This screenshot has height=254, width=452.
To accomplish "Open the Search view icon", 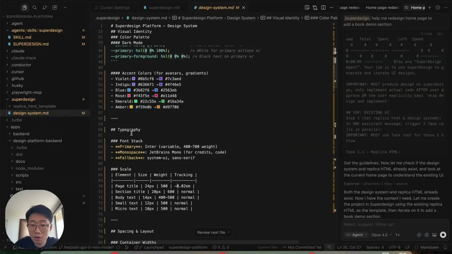I will pos(35,7).
